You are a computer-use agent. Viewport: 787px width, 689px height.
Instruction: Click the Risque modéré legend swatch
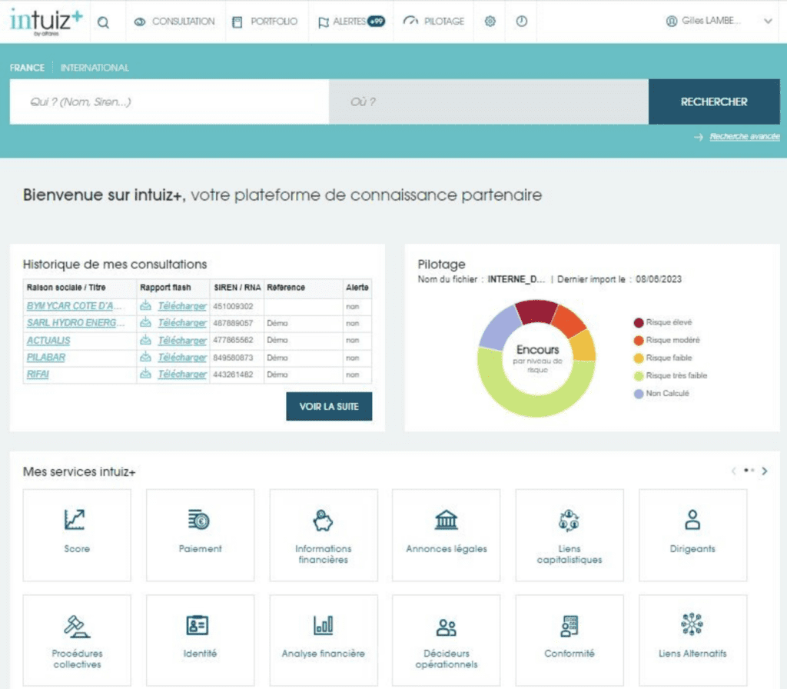[x=639, y=341]
